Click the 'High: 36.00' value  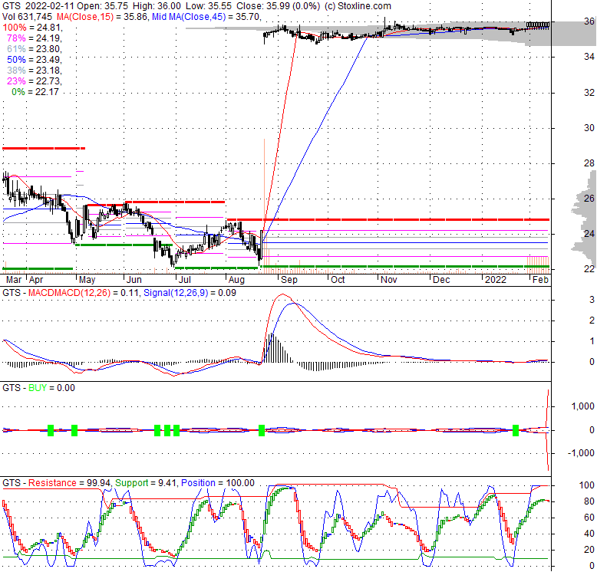coord(157,6)
